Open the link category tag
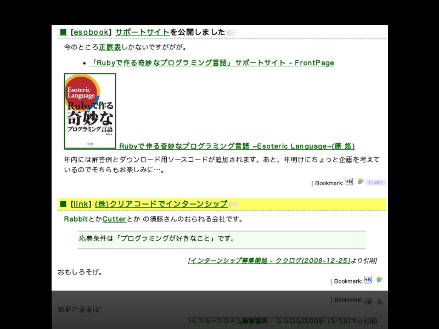 [x=81, y=204]
